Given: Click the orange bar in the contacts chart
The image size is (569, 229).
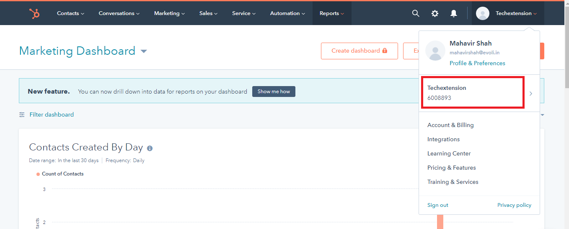Looking at the screenshot, I should click(x=440, y=221).
